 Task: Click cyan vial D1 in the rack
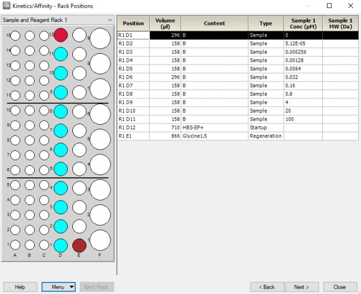pos(61,245)
